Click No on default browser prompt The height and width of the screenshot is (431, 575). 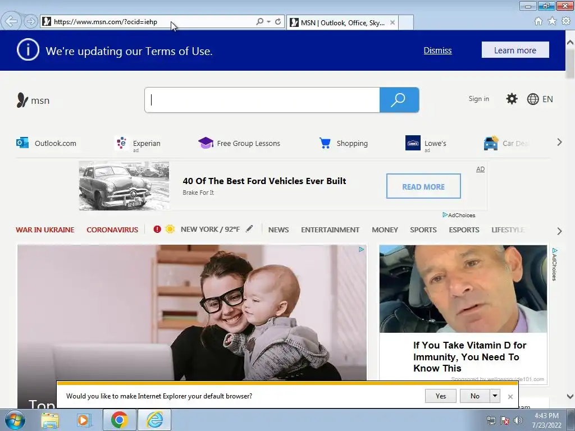475,396
